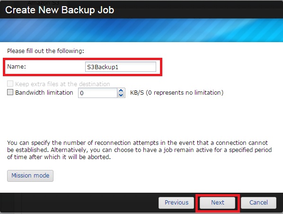
Task: Select the partially hidden Amazon S3 tab
Action: tap(44, 2)
